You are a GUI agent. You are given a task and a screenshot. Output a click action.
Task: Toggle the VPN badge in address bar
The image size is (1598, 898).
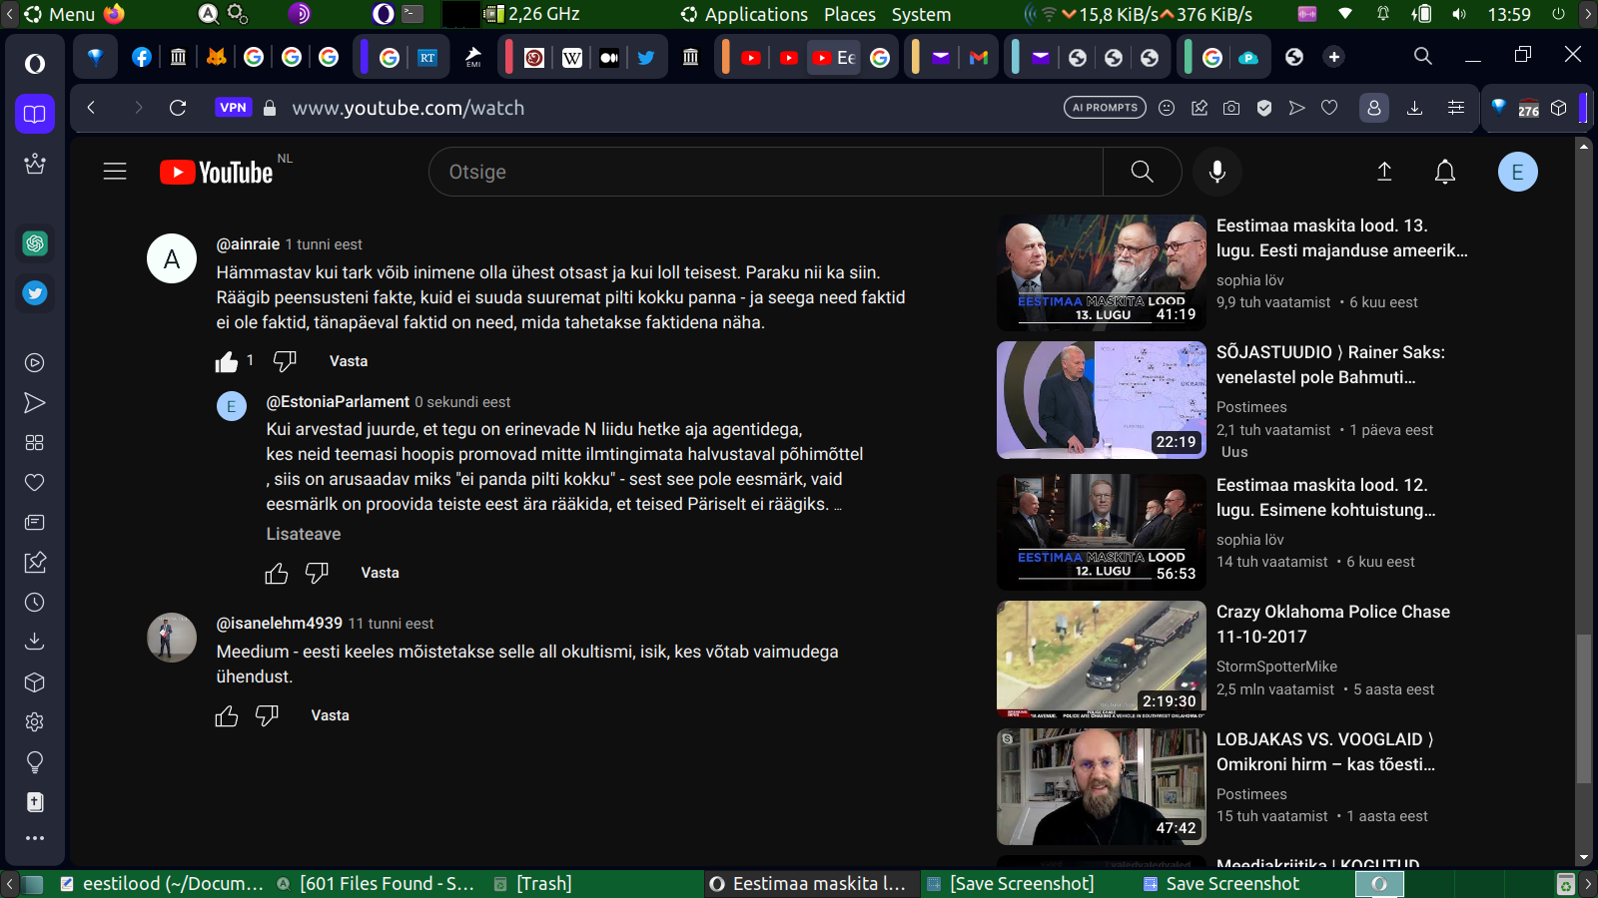coord(233,108)
